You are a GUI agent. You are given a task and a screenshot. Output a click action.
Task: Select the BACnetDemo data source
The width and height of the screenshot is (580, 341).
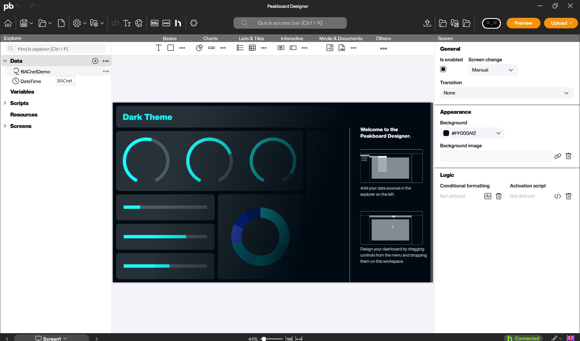[x=35, y=72]
